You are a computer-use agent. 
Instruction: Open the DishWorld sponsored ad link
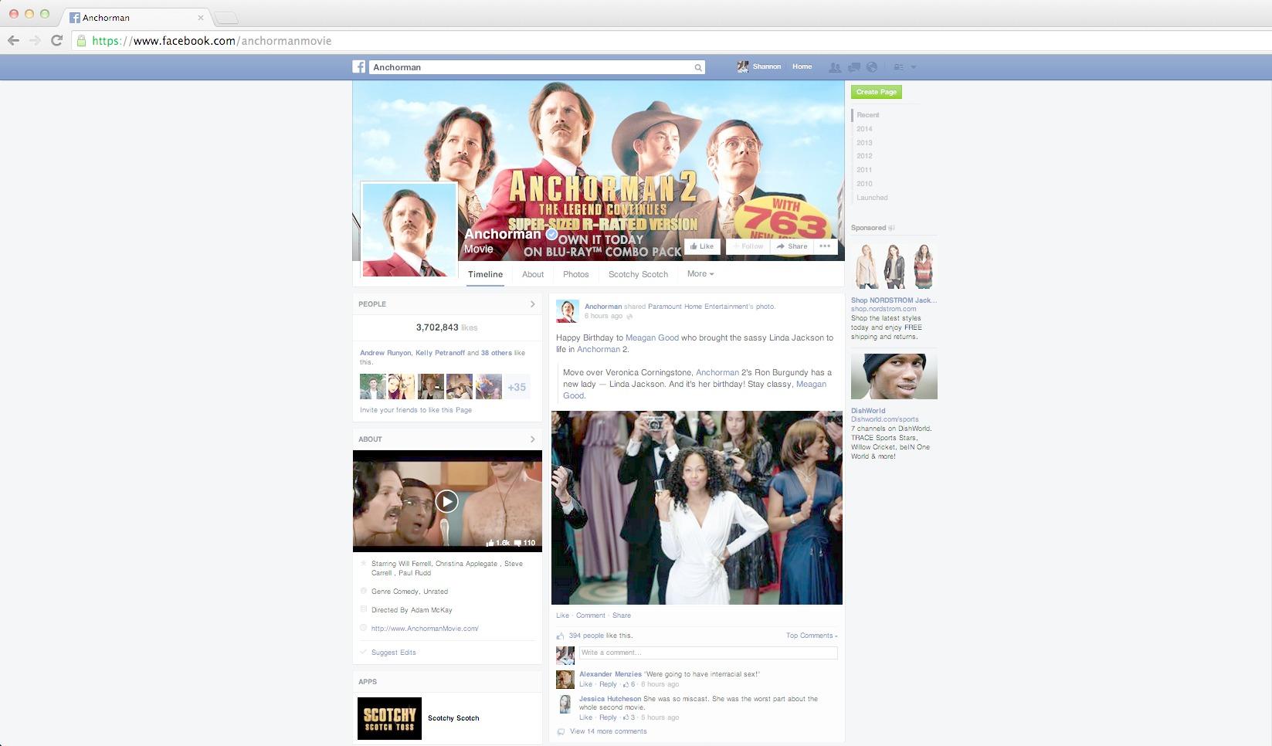(x=868, y=411)
